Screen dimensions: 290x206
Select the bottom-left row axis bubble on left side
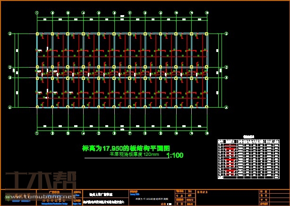10,107
